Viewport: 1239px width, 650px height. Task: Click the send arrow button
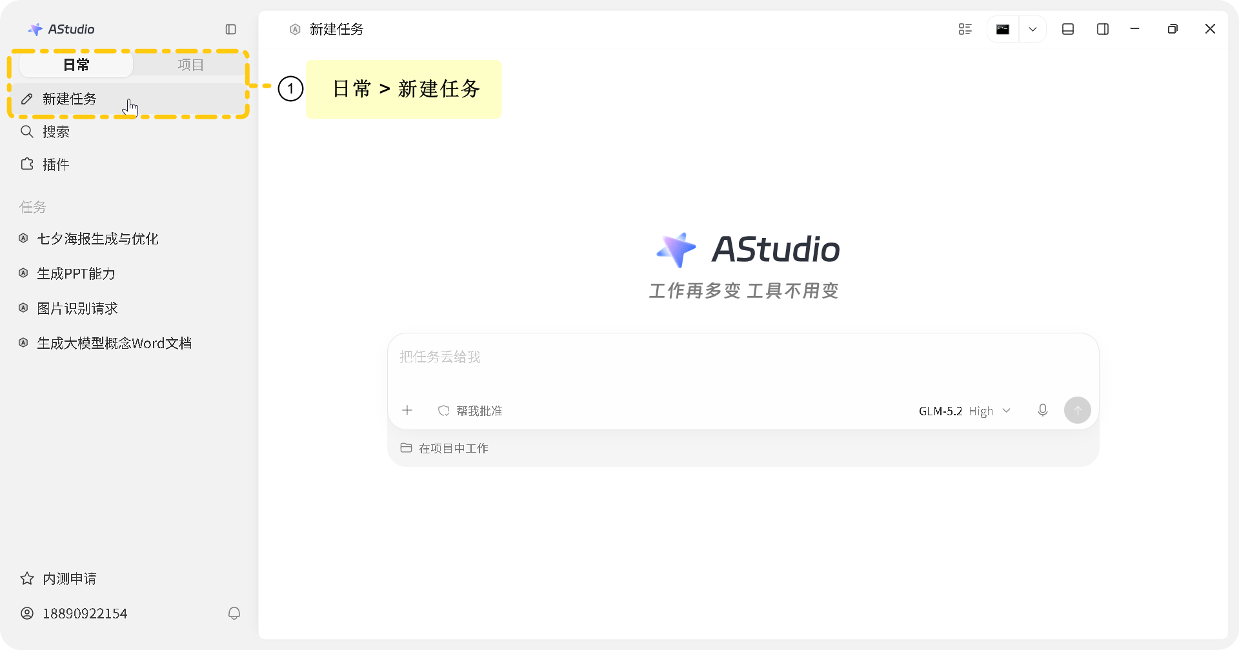click(1078, 410)
